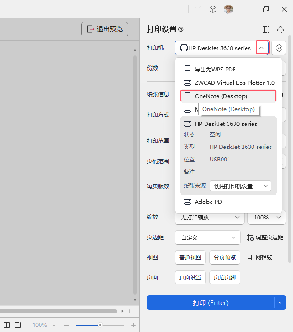Select HP DeskJet 3630 series in list
Viewport: 293px width, 332px height.
[x=228, y=124]
